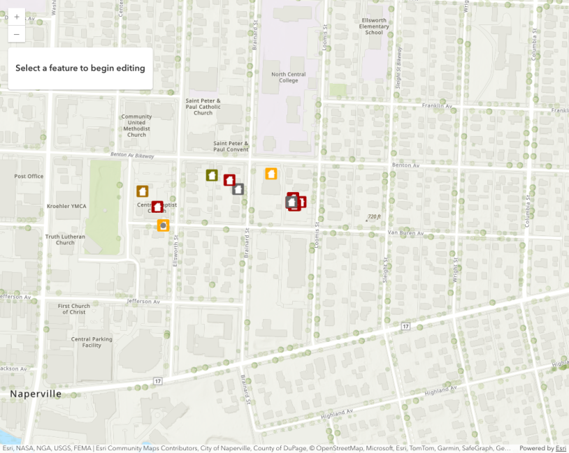Click the red house marker beside the olive marker
569x453 pixels.
[229, 180]
